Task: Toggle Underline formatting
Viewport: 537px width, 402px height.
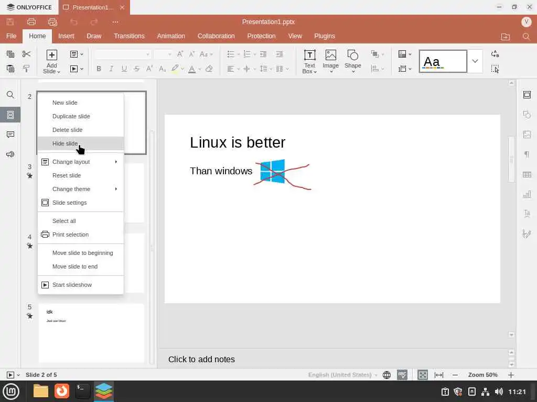Action: pyautogui.click(x=124, y=69)
